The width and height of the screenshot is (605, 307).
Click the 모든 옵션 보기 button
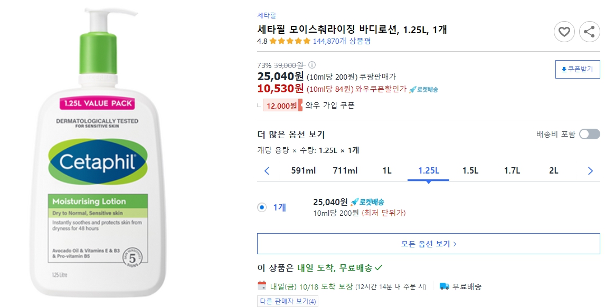point(428,243)
